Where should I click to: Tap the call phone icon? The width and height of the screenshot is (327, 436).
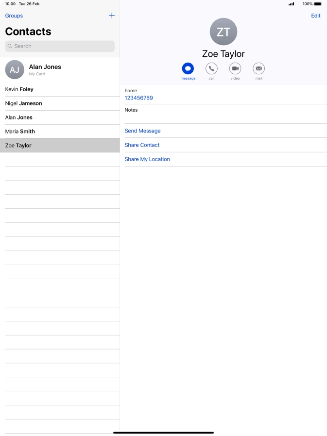coord(211,69)
